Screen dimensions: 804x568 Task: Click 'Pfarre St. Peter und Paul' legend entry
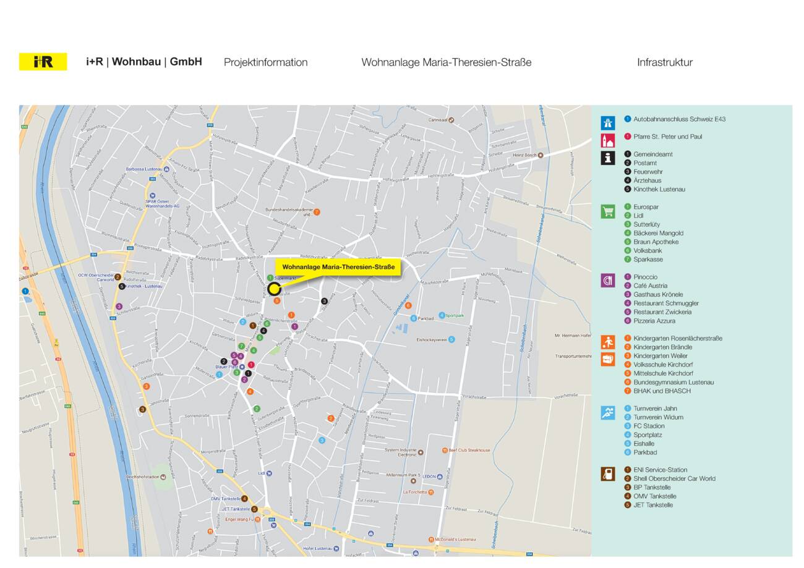667,137
